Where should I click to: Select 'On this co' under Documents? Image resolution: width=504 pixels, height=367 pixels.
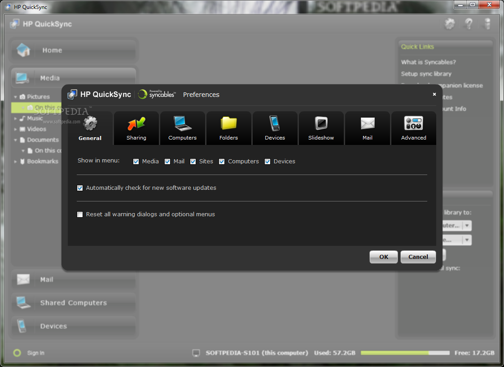click(x=48, y=151)
